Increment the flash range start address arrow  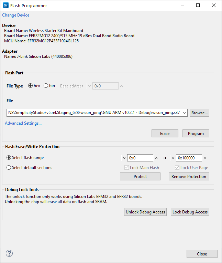(x=156, y=158)
